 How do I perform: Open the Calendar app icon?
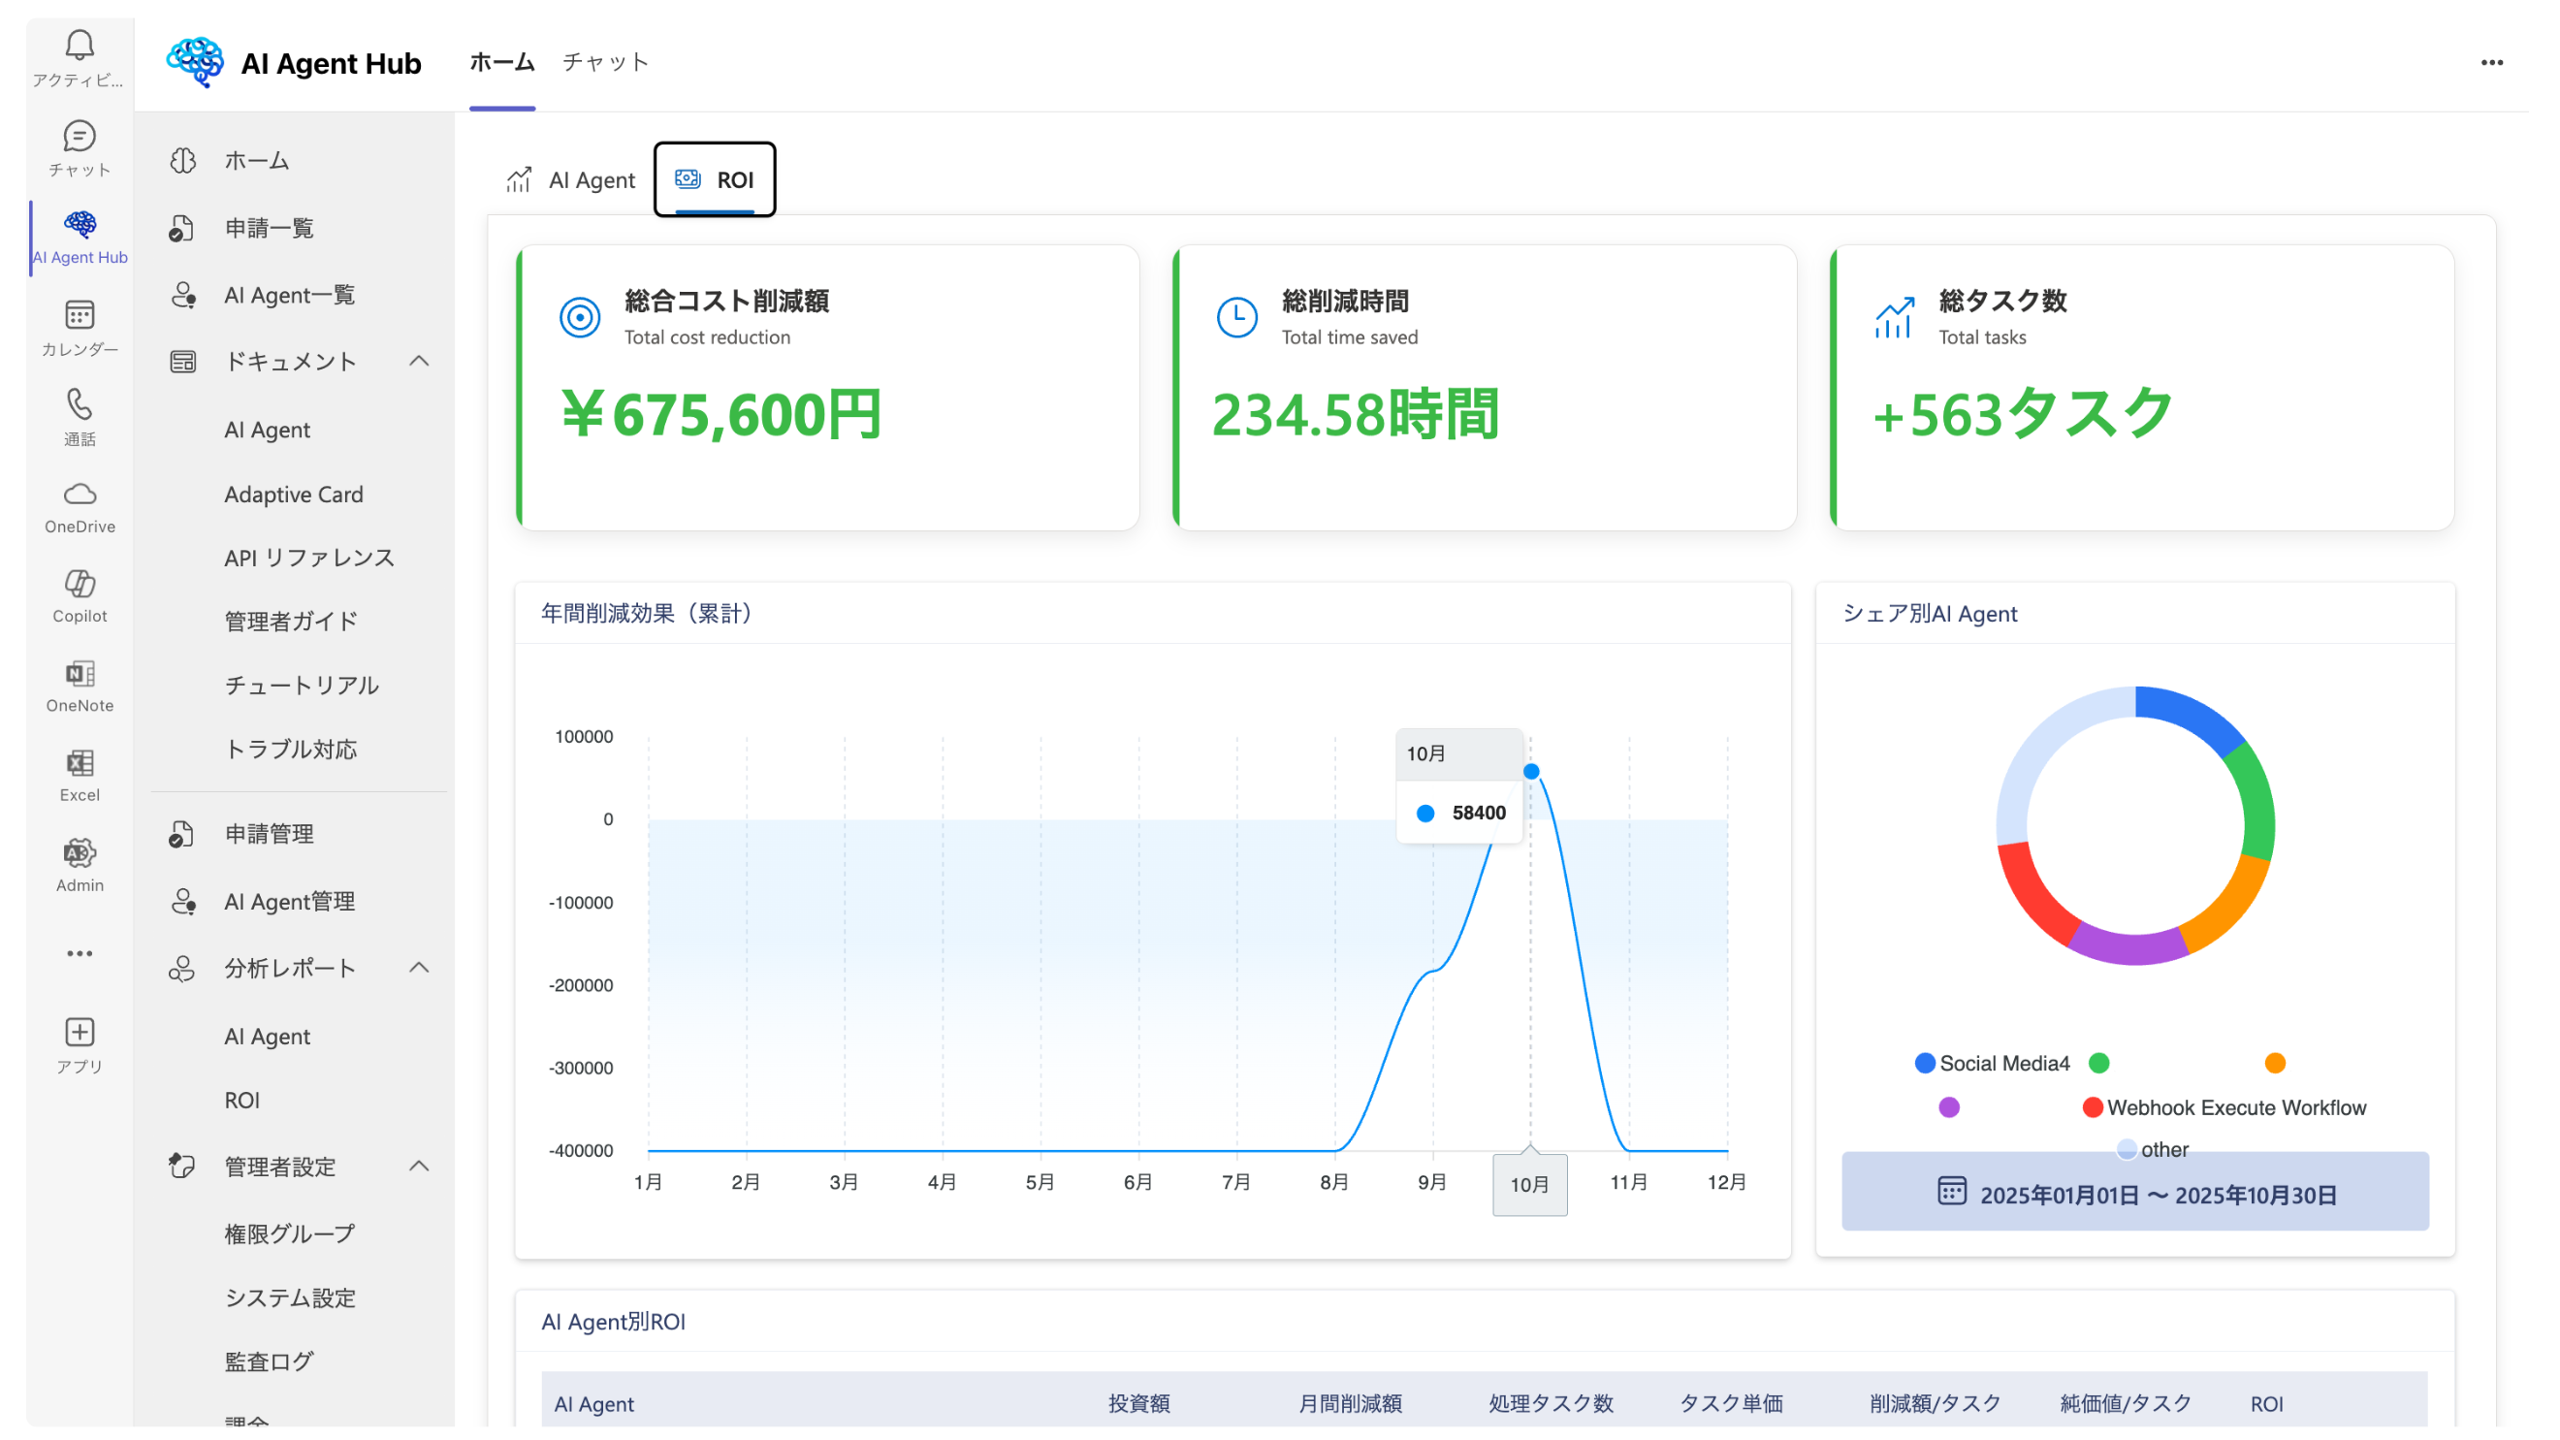80,315
